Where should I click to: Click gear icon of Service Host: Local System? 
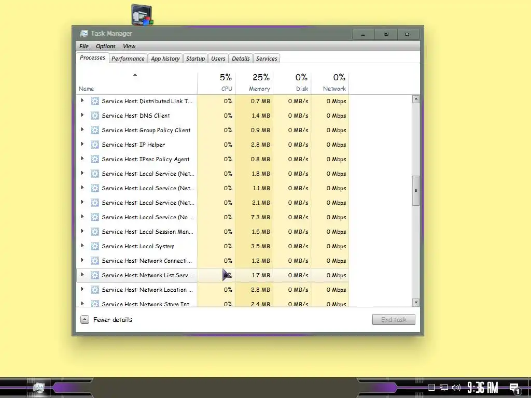(95, 246)
